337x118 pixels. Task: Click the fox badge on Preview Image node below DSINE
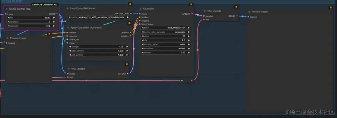click(x=49, y=34)
